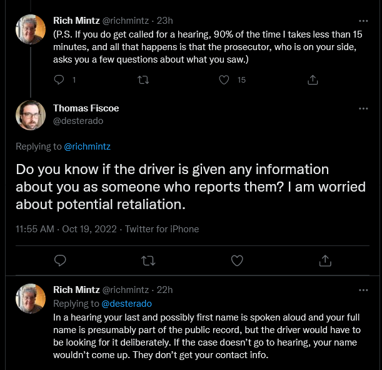This screenshot has height=370, width=382.
Task: View Thomas Fiscoe's profile name
Action: tap(86, 108)
